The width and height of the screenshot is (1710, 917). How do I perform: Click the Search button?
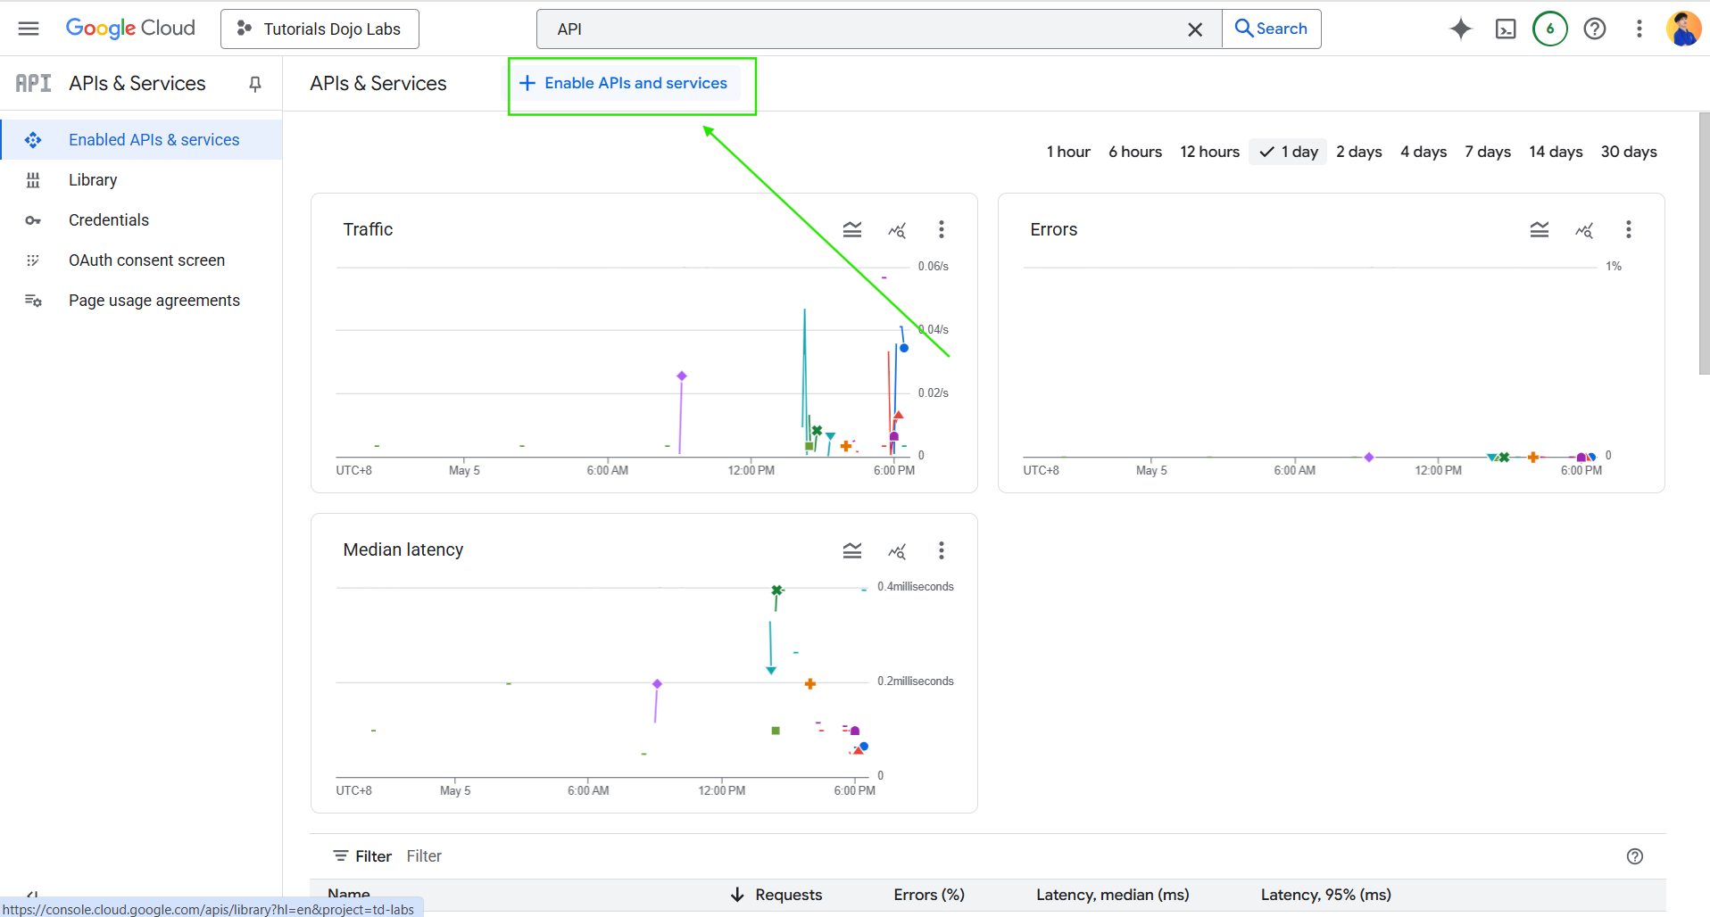[1271, 29]
